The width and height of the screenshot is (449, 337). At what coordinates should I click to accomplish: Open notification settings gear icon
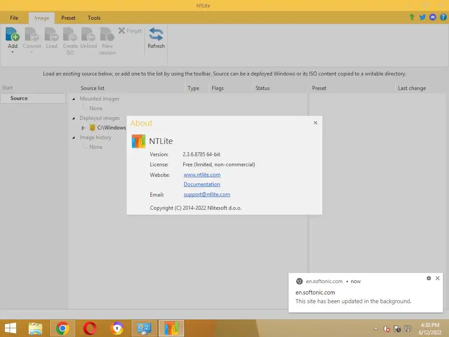429,278
